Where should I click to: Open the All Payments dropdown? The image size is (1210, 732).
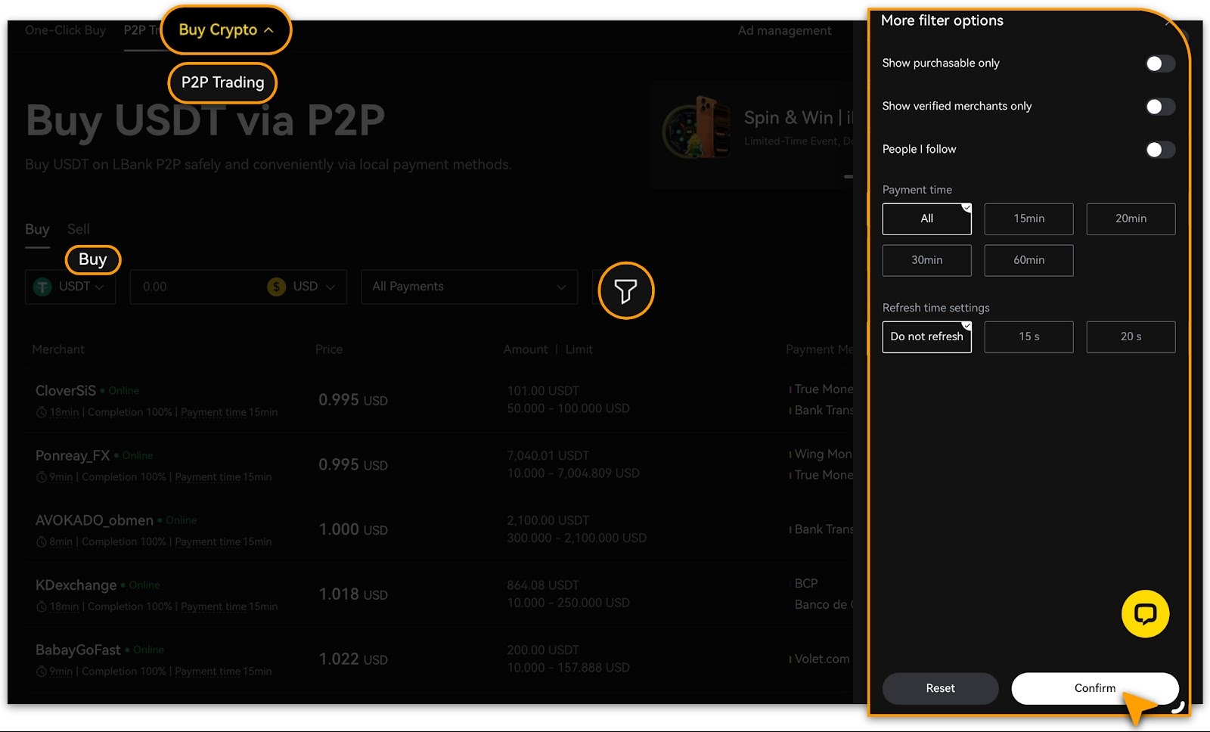pyautogui.click(x=469, y=287)
